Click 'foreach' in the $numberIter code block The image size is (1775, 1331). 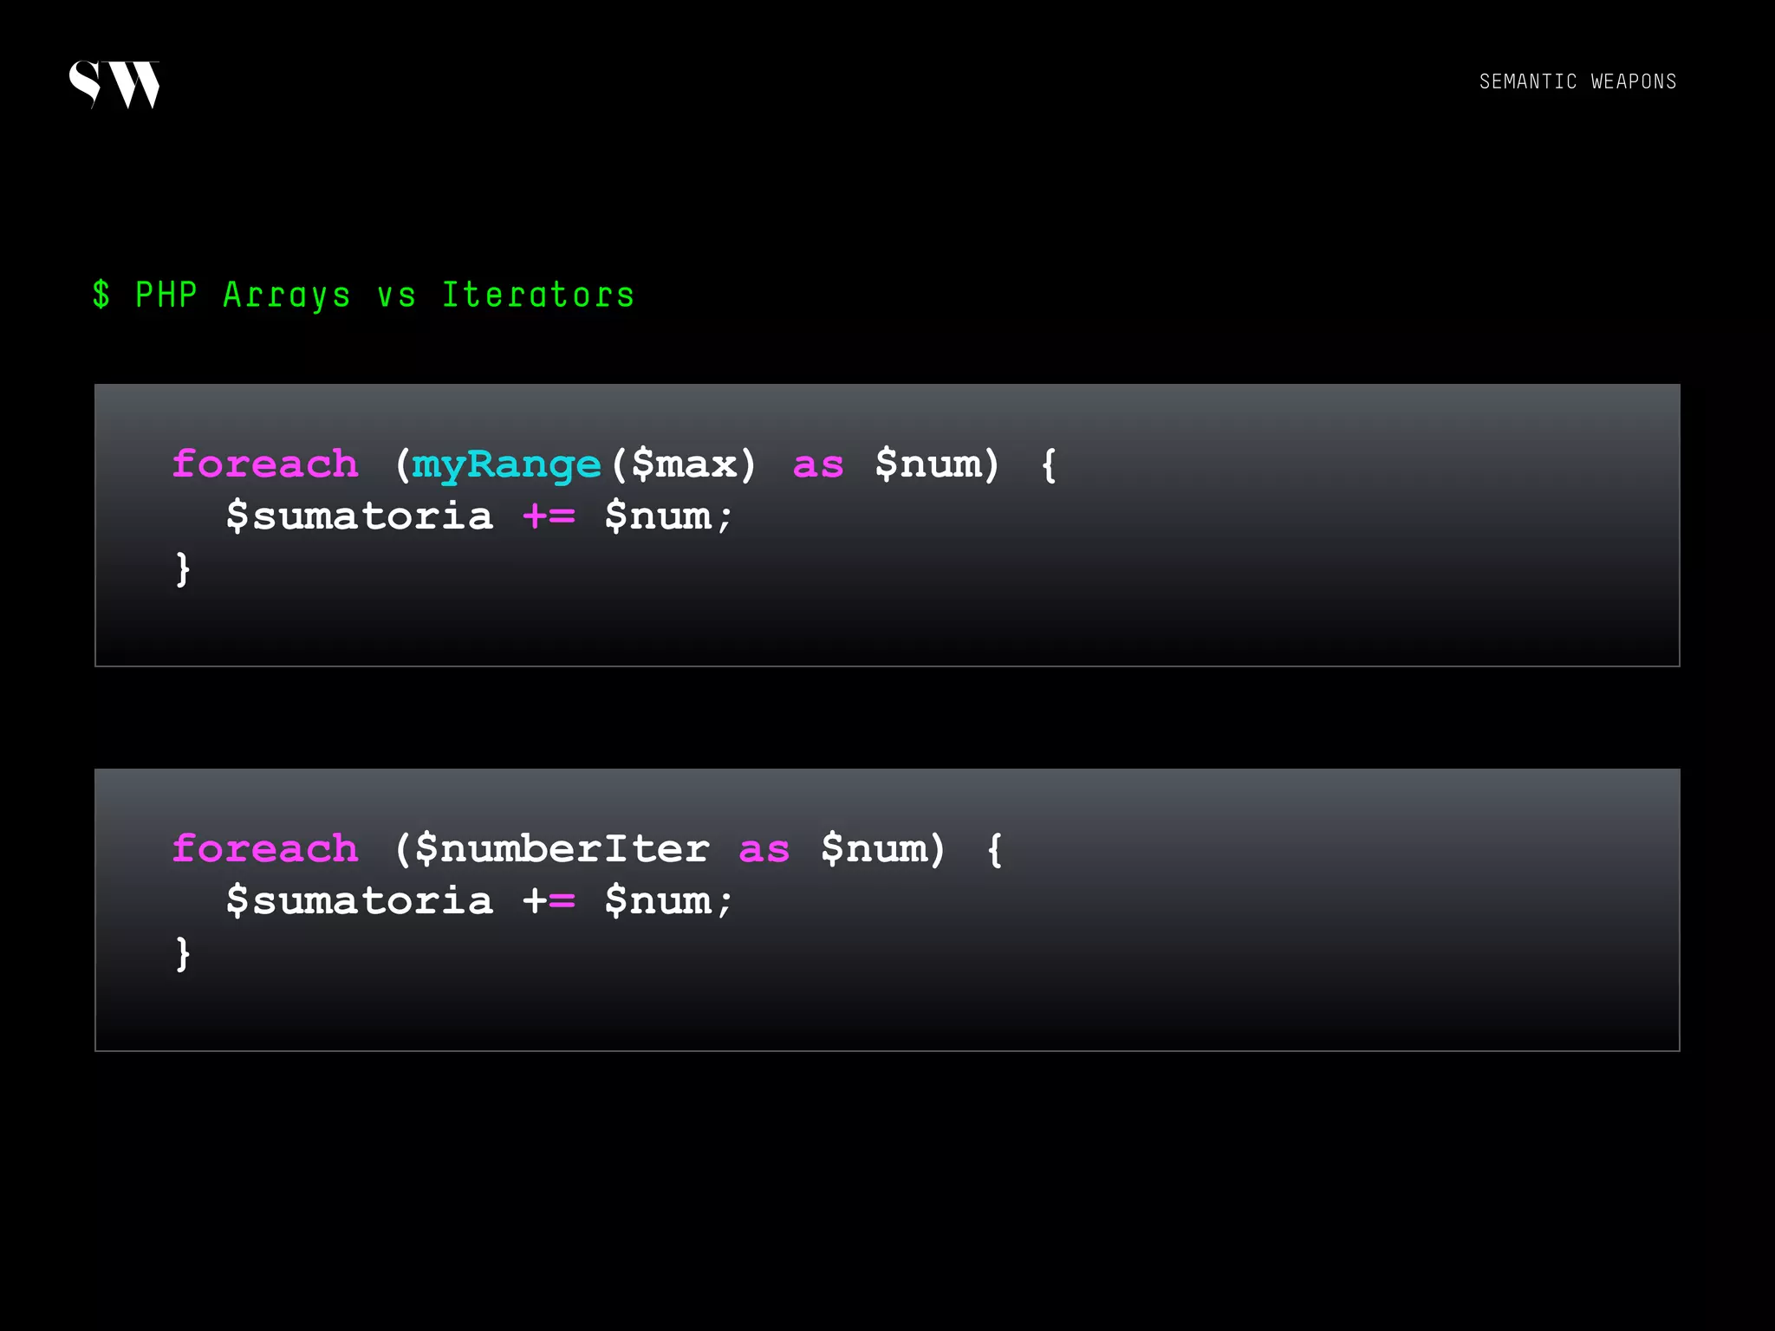tap(265, 849)
